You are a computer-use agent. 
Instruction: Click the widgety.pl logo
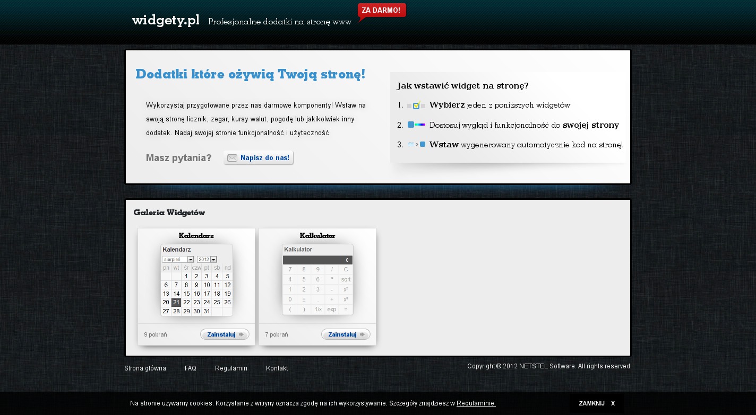point(166,21)
